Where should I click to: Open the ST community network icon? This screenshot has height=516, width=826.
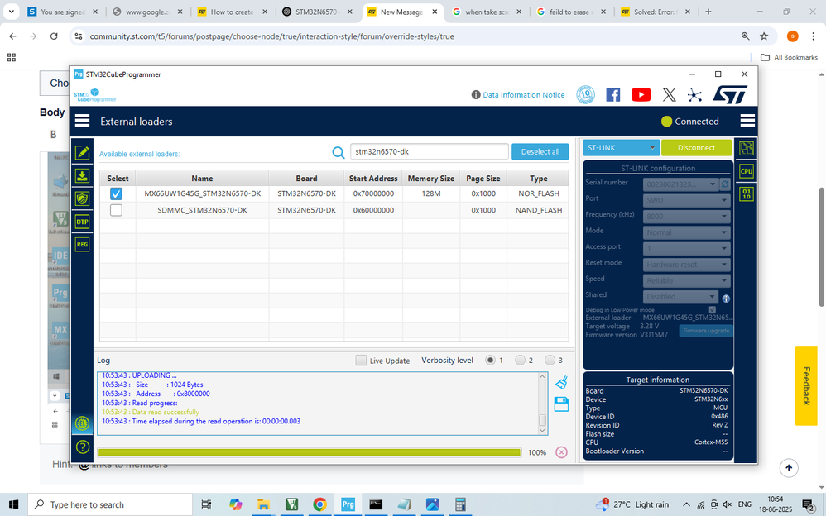[x=695, y=95]
